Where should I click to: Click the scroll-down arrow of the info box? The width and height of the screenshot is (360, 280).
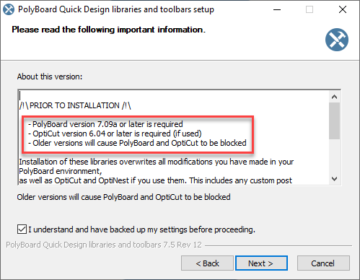[x=334, y=179]
